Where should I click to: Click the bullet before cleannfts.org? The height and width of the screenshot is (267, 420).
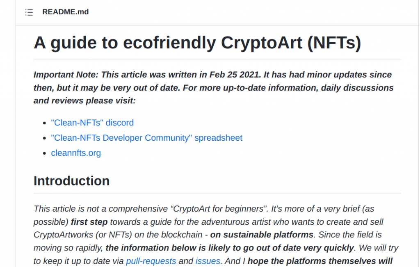[x=44, y=153]
